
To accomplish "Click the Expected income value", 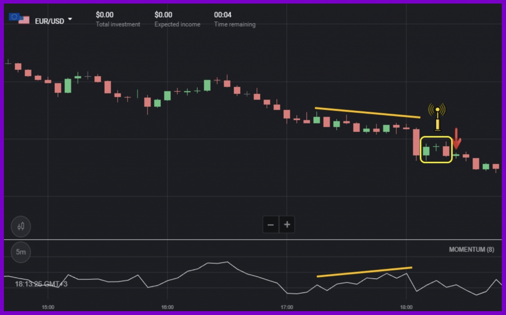I will [164, 15].
